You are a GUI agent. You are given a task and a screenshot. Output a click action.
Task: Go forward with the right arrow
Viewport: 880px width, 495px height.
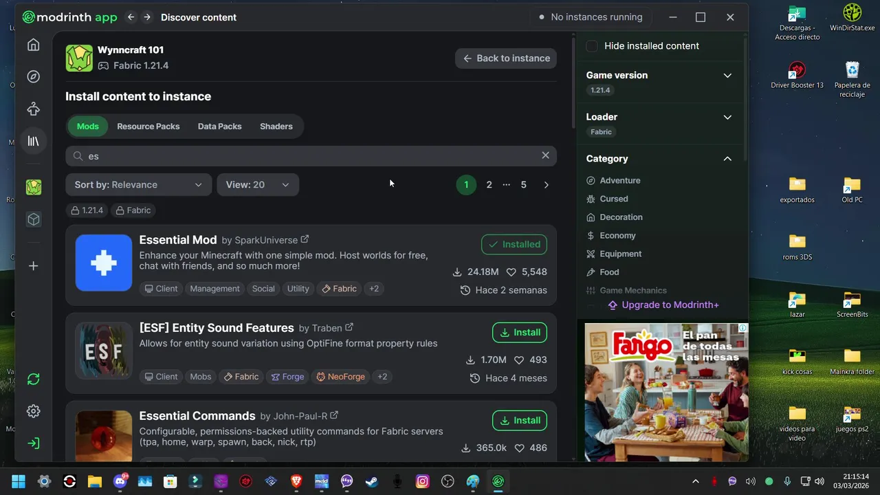(x=146, y=17)
